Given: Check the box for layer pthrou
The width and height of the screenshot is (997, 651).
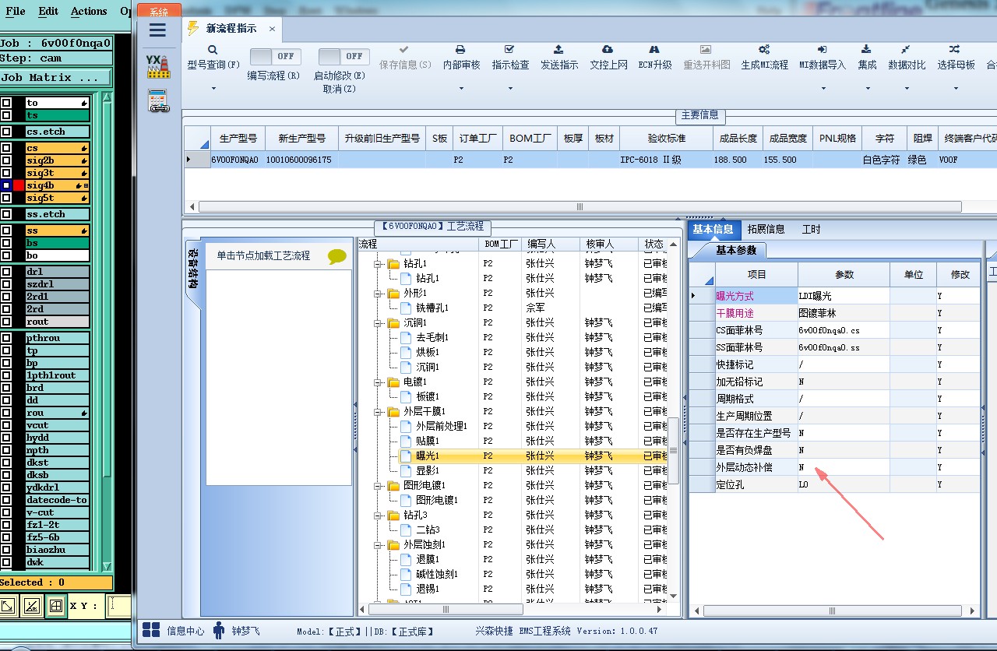Looking at the screenshot, I should click(6, 338).
